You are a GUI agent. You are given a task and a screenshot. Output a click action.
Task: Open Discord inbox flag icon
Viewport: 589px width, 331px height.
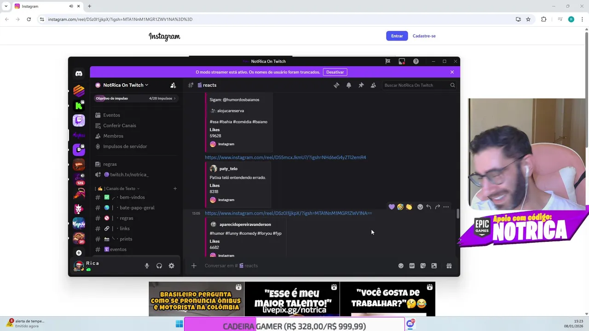(x=388, y=61)
